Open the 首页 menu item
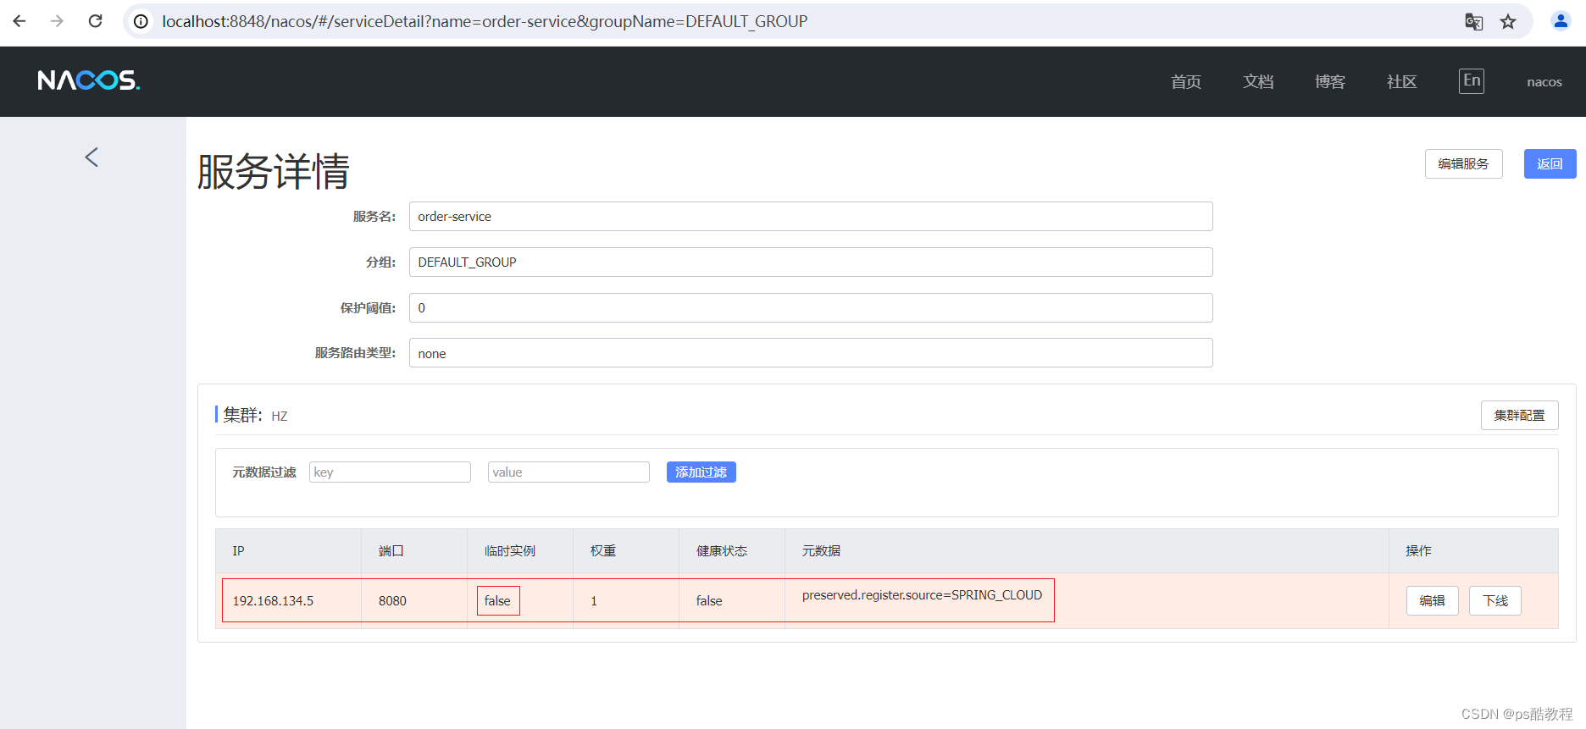Image resolution: width=1586 pixels, height=729 pixels. click(x=1186, y=82)
